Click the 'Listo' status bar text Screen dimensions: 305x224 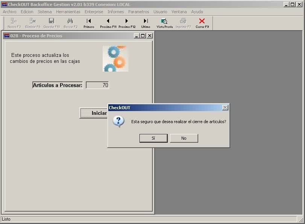pos(6,219)
